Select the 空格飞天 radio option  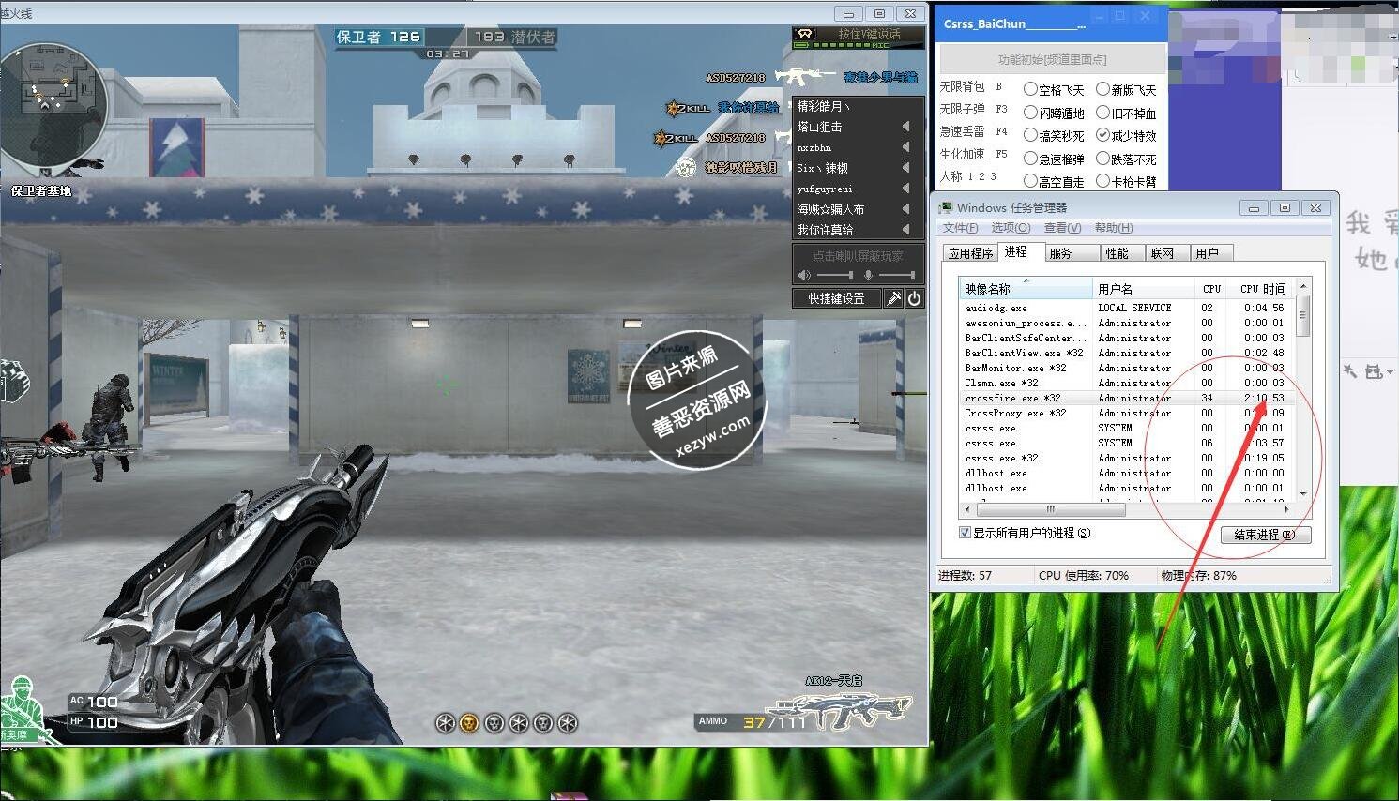tap(1030, 89)
